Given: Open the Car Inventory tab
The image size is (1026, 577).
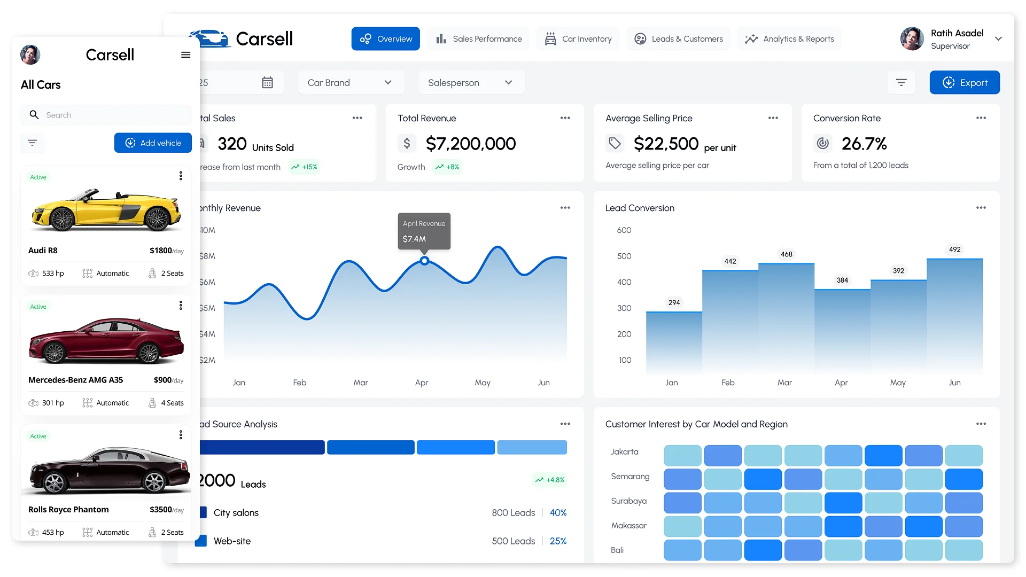Looking at the screenshot, I should (x=578, y=38).
